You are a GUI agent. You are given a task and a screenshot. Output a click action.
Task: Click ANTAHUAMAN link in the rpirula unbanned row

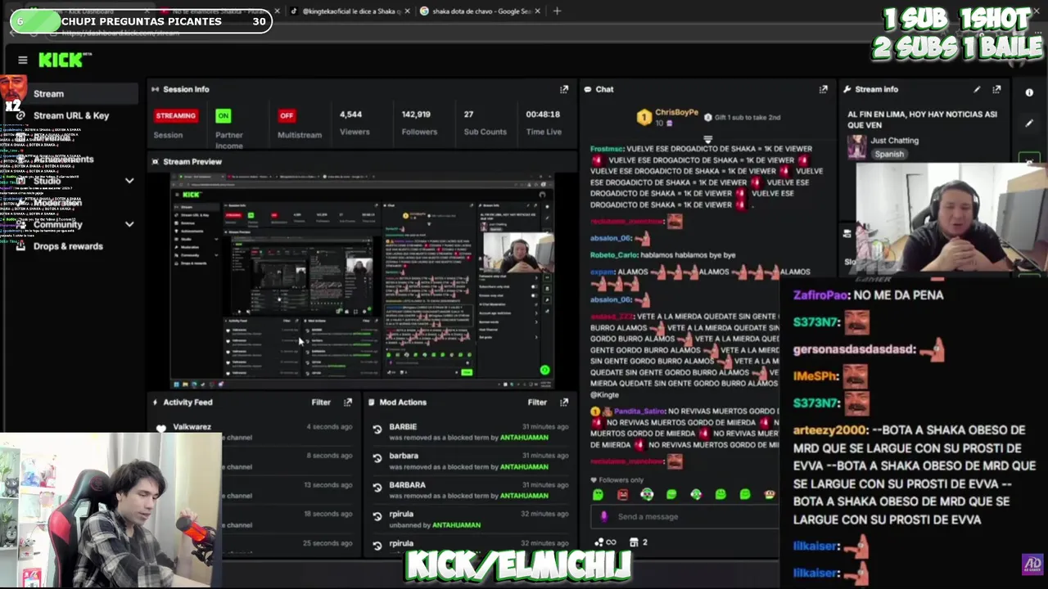[456, 525]
